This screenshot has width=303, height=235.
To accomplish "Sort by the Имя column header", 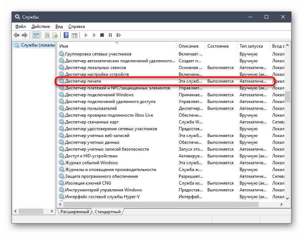I will coord(117,46).
